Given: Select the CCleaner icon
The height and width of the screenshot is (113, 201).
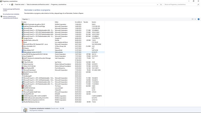Looking at the screenshot, I should [22, 48].
